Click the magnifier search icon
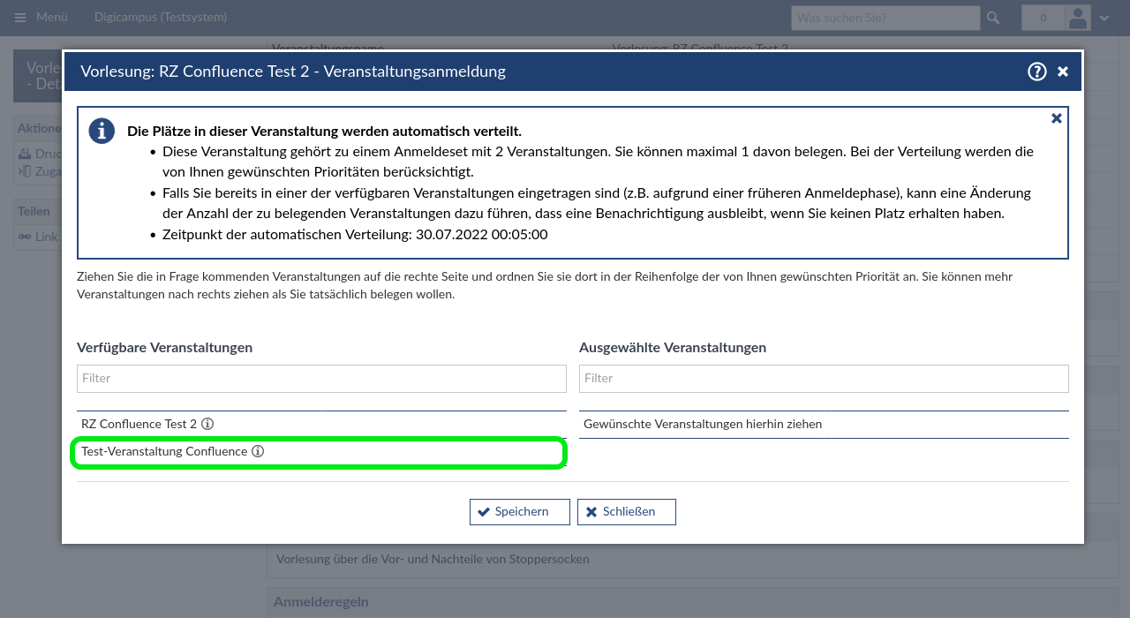 click(993, 18)
